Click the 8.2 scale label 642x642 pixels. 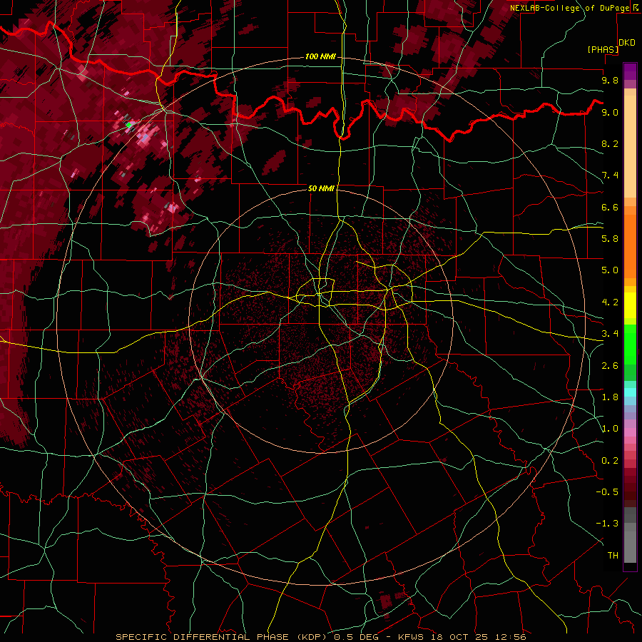point(610,143)
